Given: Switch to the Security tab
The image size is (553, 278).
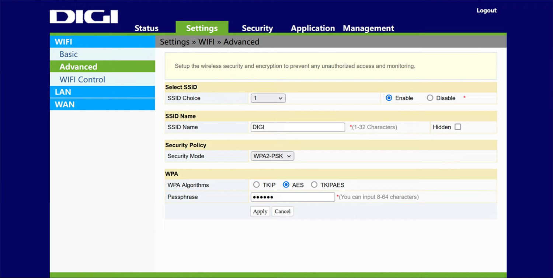Looking at the screenshot, I should tap(257, 28).
